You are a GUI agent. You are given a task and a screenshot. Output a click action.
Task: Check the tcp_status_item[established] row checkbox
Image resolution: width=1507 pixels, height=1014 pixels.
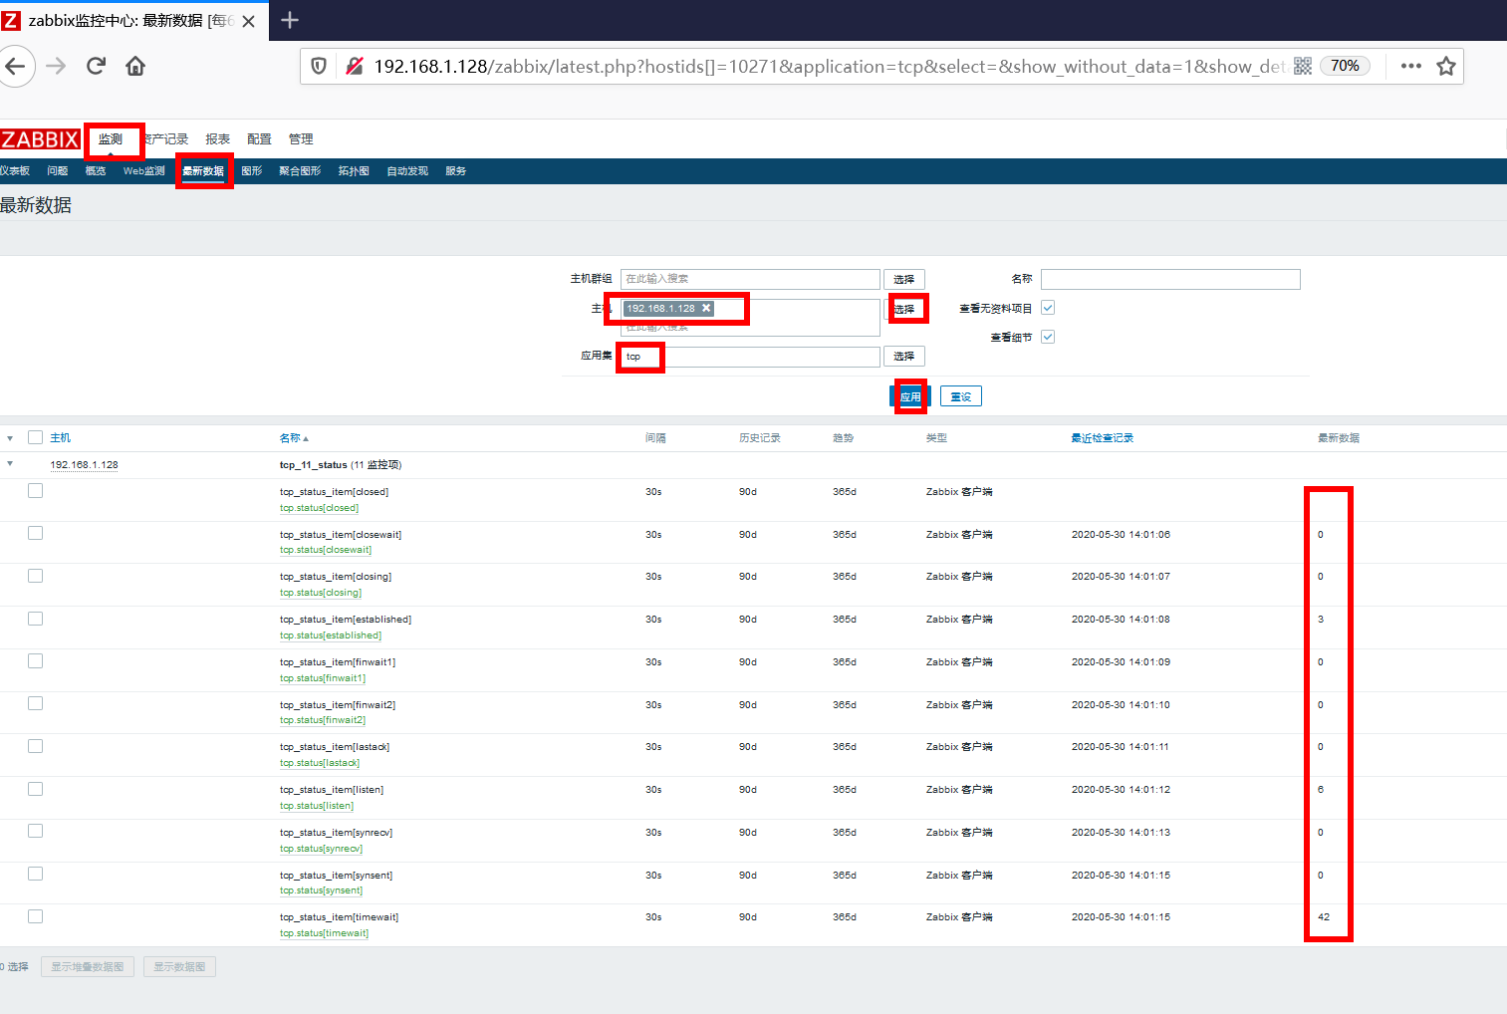(x=36, y=619)
